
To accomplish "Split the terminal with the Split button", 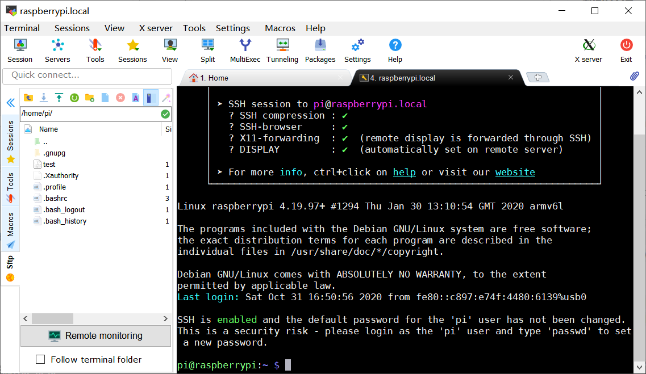I will (x=207, y=51).
